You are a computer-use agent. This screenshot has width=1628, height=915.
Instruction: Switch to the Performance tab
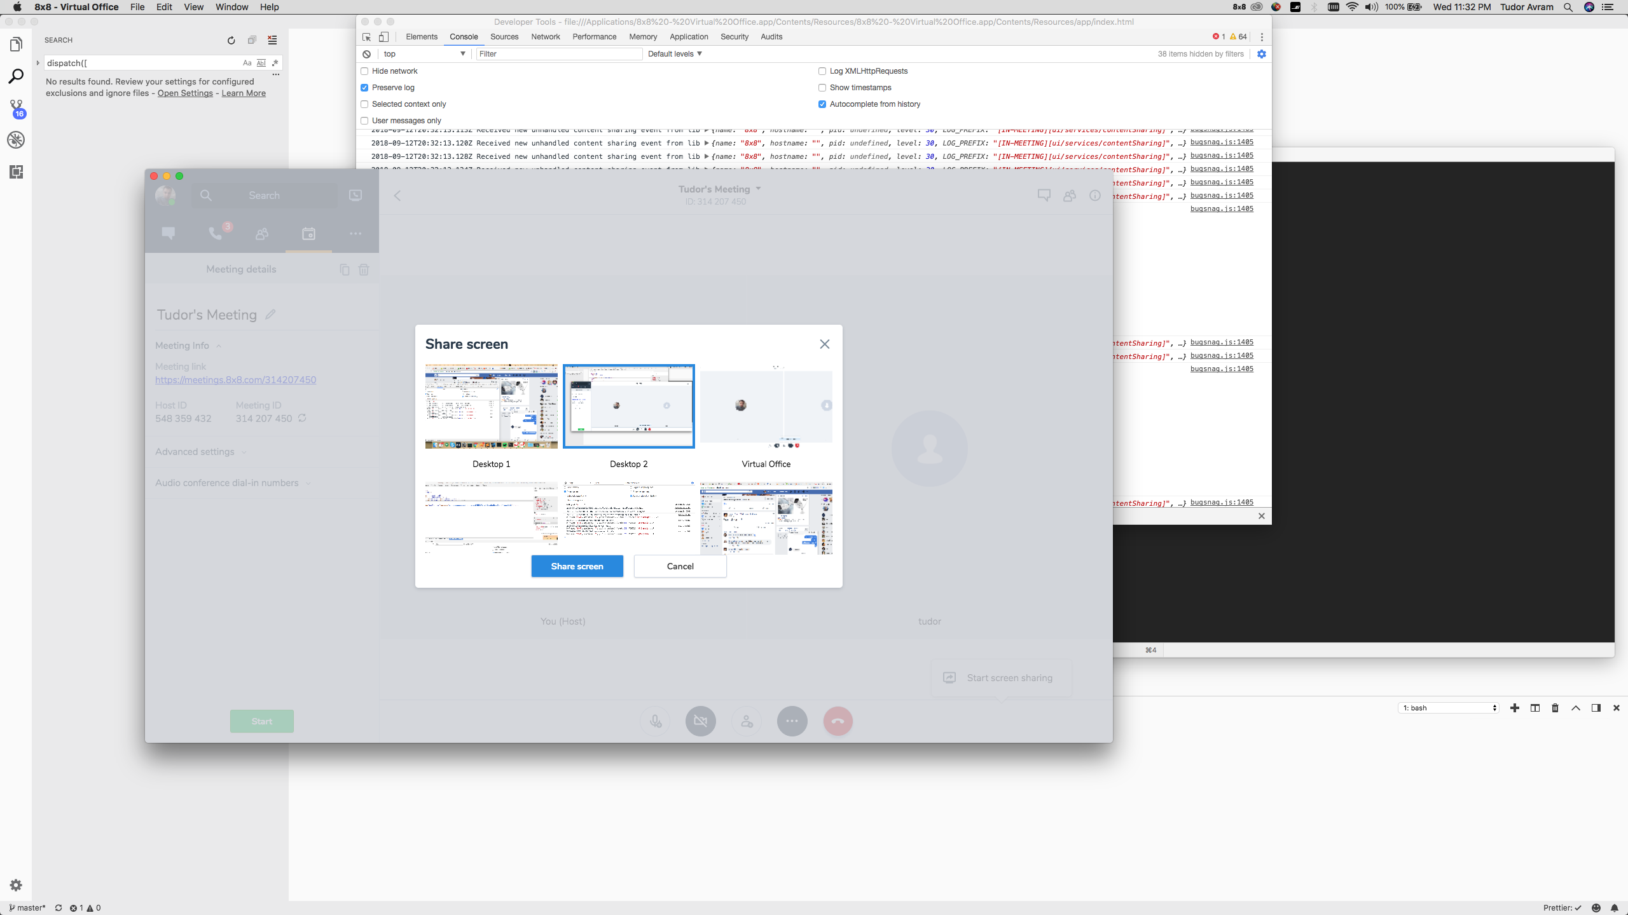tap(595, 37)
